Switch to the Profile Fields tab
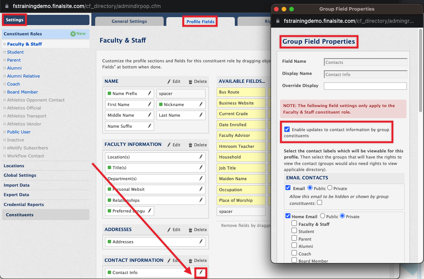 (200, 22)
